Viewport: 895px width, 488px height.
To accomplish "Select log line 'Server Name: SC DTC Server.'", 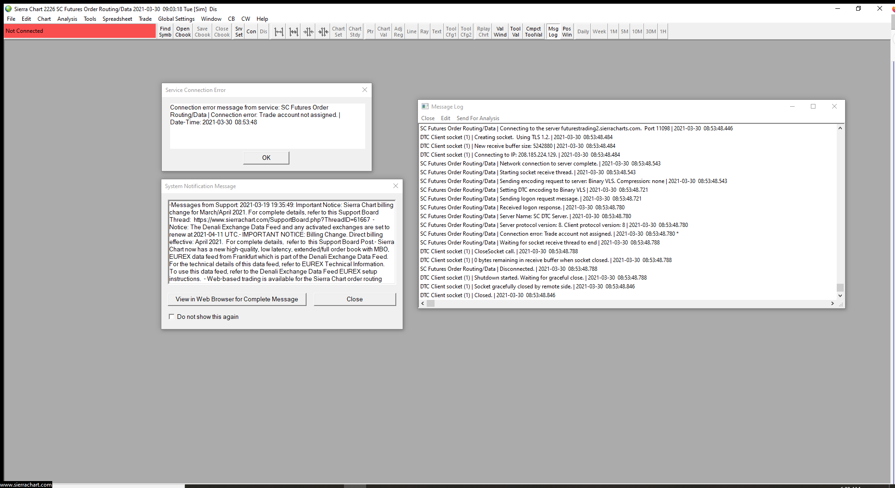I will [526, 216].
